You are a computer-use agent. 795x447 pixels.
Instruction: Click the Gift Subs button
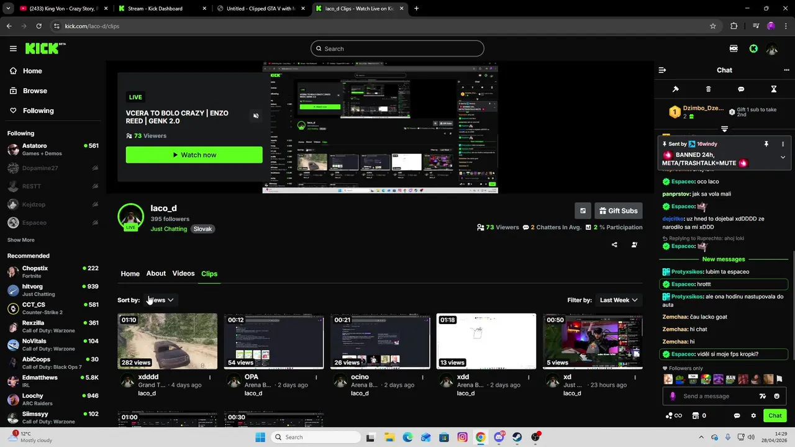(x=618, y=211)
